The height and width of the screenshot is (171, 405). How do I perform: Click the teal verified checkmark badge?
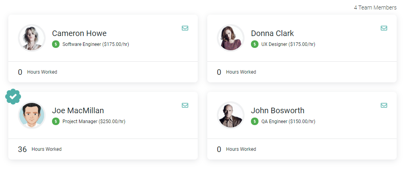click(13, 97)
